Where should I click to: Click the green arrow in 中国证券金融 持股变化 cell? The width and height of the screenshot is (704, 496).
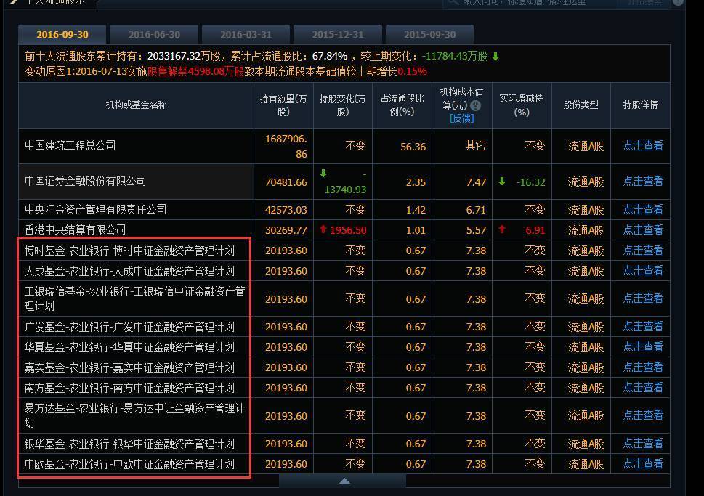(x=323, y=174)
